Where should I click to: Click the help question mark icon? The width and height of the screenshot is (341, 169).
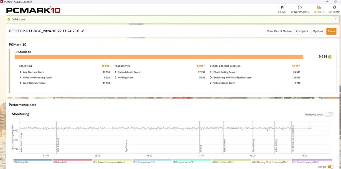[335, 19]
